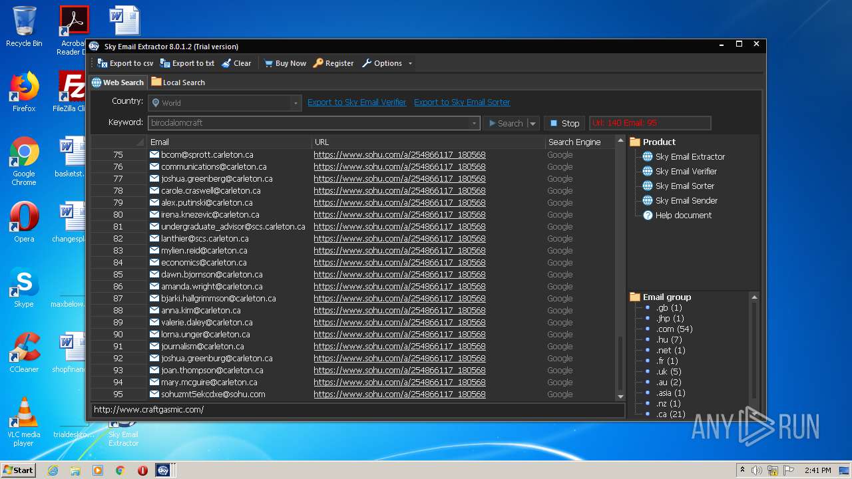Open the Google Chrome desktop shortcut

click(x=24, y=161)
